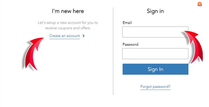Open the cart with orange 0 badge
This screenshot has height=107, width=209.
[x=200, y=4]
